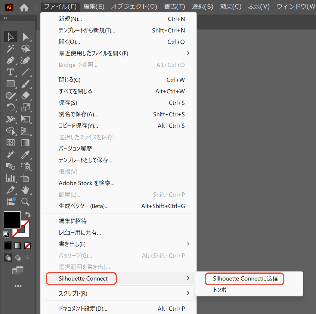316x314 pixels.
Task: Choose Adobe Stock を検索... entry
Action: (119, 183)
